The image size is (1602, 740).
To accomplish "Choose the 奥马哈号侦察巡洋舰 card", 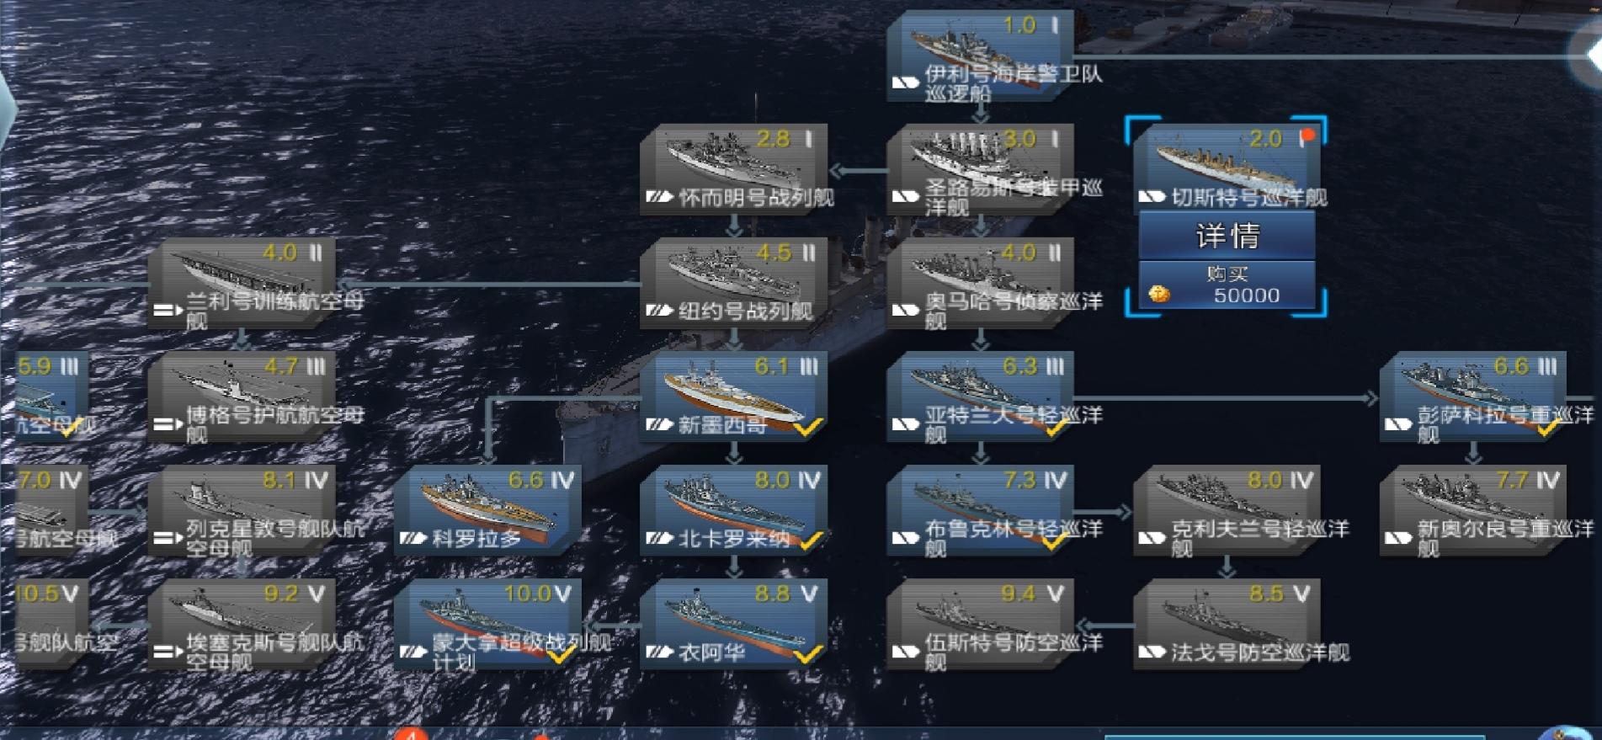I will (980, 284).
